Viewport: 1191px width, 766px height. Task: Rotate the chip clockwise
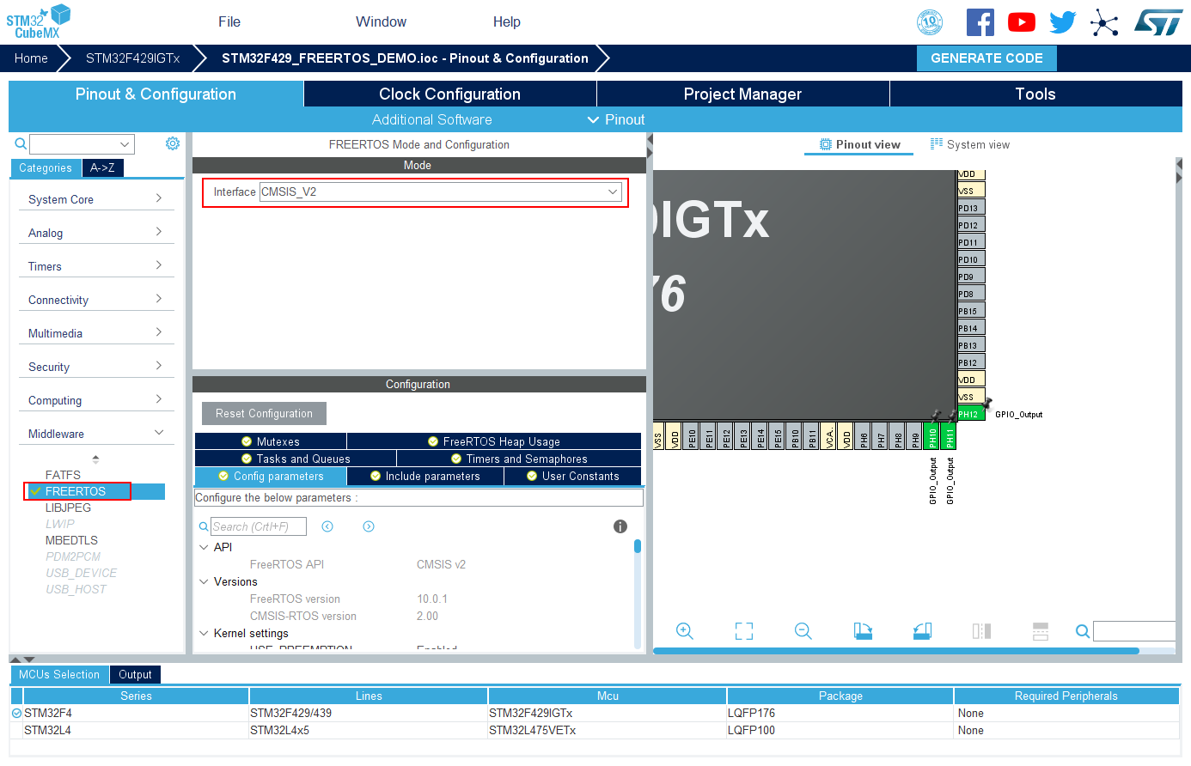click(x=863, y=631)
